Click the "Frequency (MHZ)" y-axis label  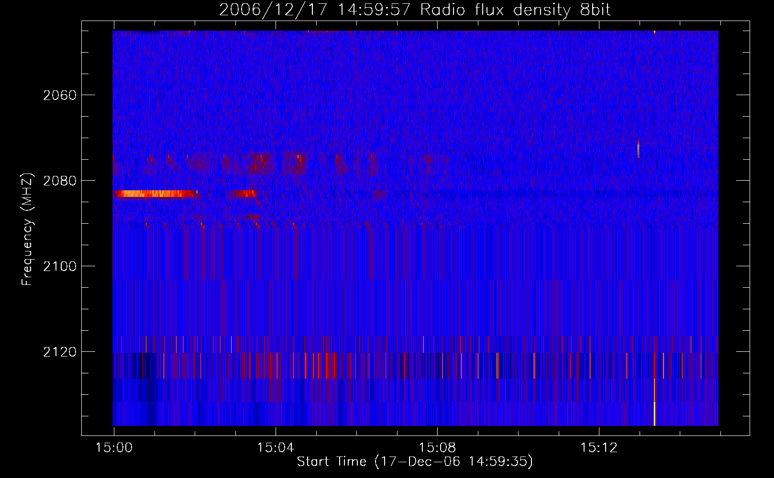coord(28,229)
